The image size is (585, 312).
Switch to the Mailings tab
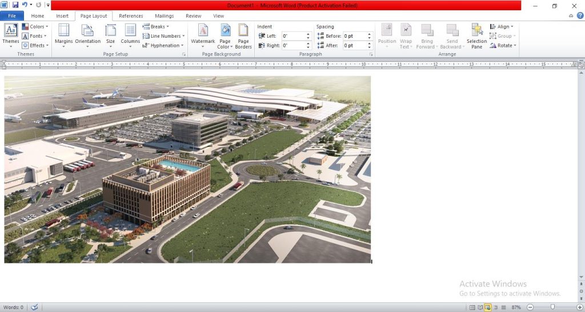(x=165, y=15)
